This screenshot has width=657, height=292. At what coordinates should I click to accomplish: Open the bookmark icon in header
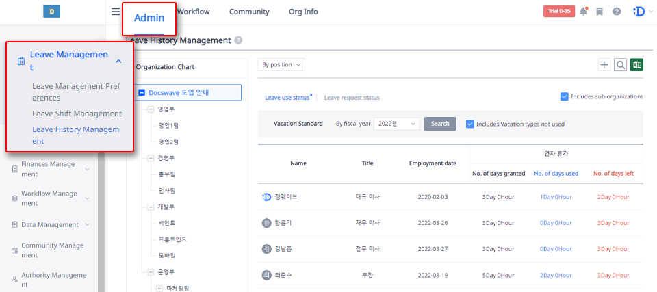[600, 12]
